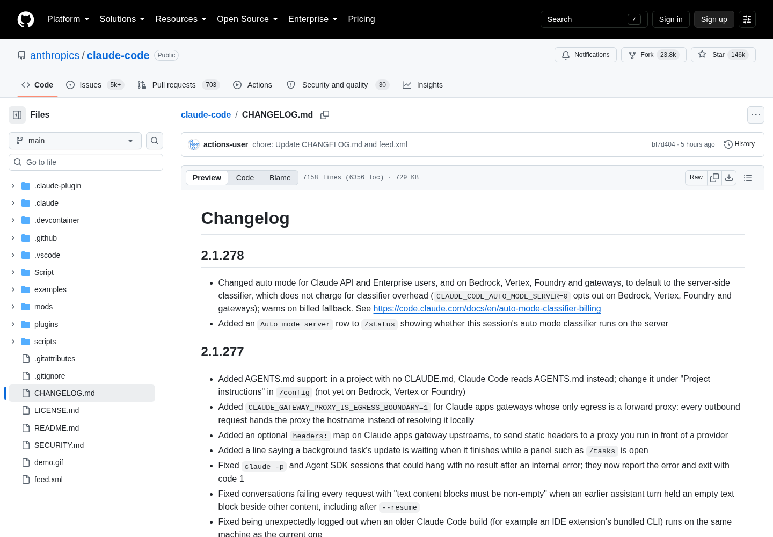Focus the header Search field
Screen dimensions: 773x537
click(x=594, y=19)
